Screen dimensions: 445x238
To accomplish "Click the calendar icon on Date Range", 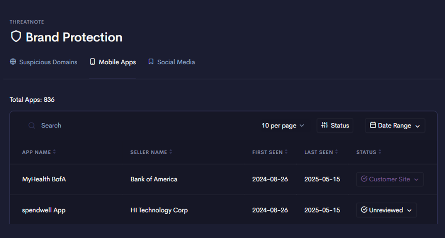I will 373,125.
